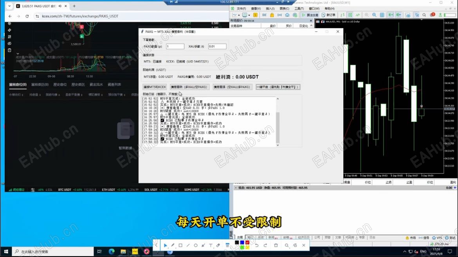Select the pen annotation tool

click(173, 245)
